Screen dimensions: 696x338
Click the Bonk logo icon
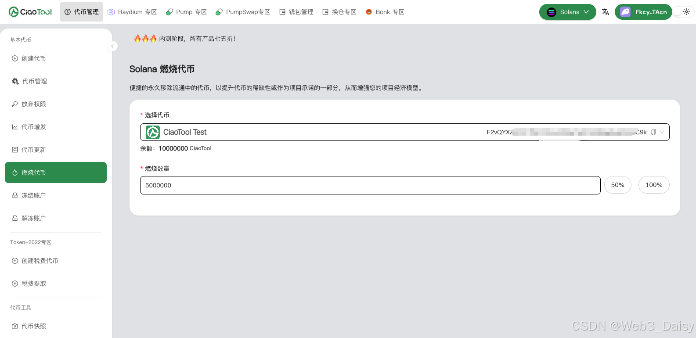pyautogui.click(x=369, y=12)
